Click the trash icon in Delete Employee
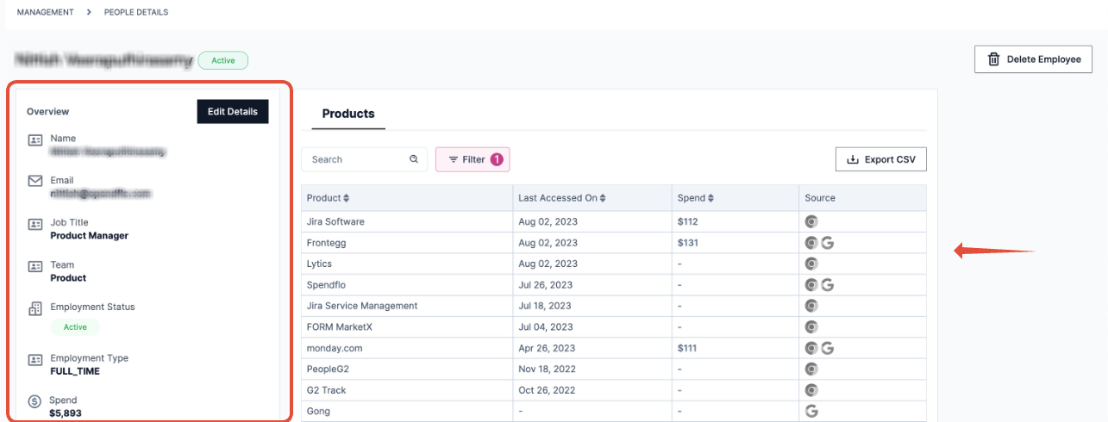This screenshot has height=422, width=1108. [993, 59]
